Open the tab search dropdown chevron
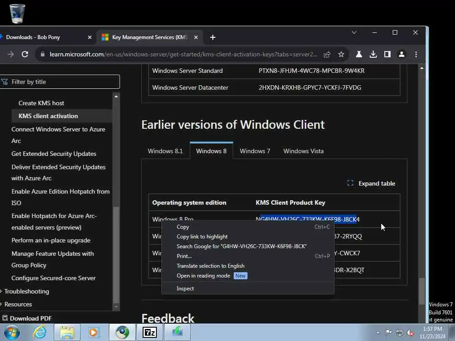 [354, 32]
